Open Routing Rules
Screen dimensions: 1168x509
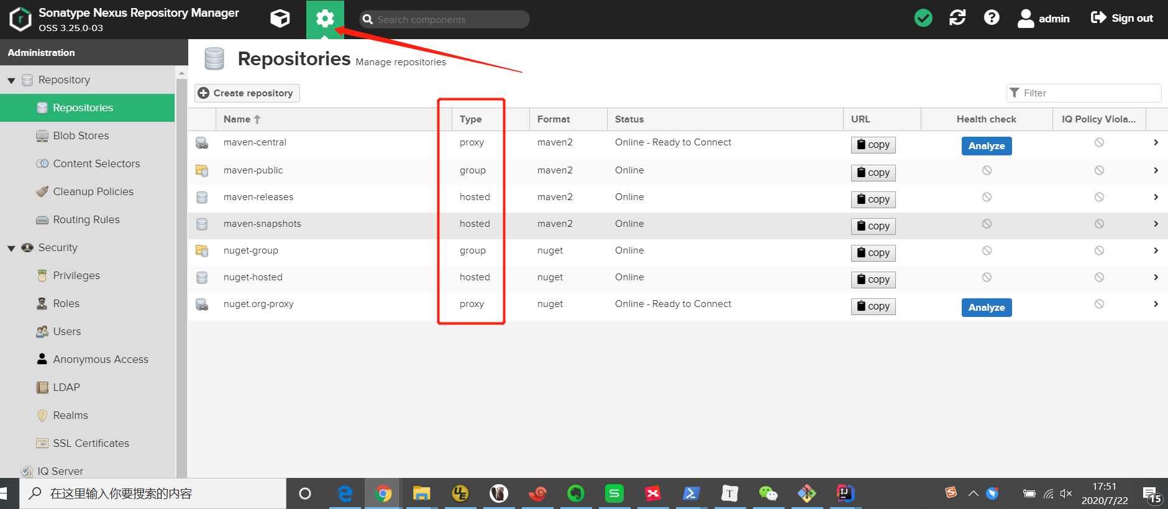pyautogui.click(x=88, y=219)
